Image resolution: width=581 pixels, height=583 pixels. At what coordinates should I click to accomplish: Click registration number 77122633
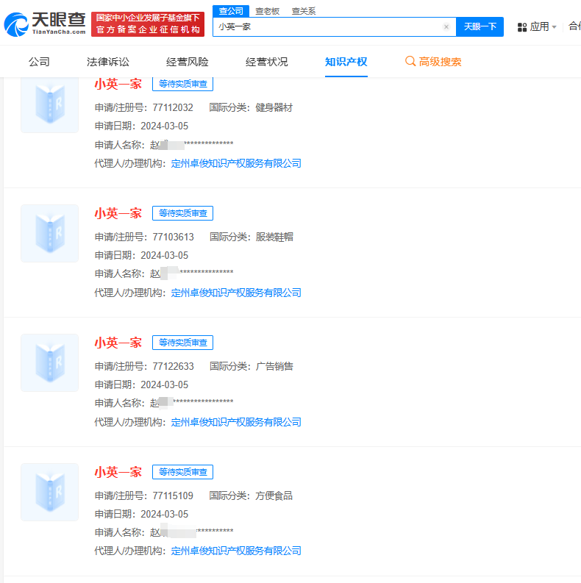[x=174, y=366]
